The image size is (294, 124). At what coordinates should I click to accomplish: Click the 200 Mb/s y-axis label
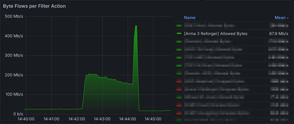pyautogui.click(x=14, y=75)
